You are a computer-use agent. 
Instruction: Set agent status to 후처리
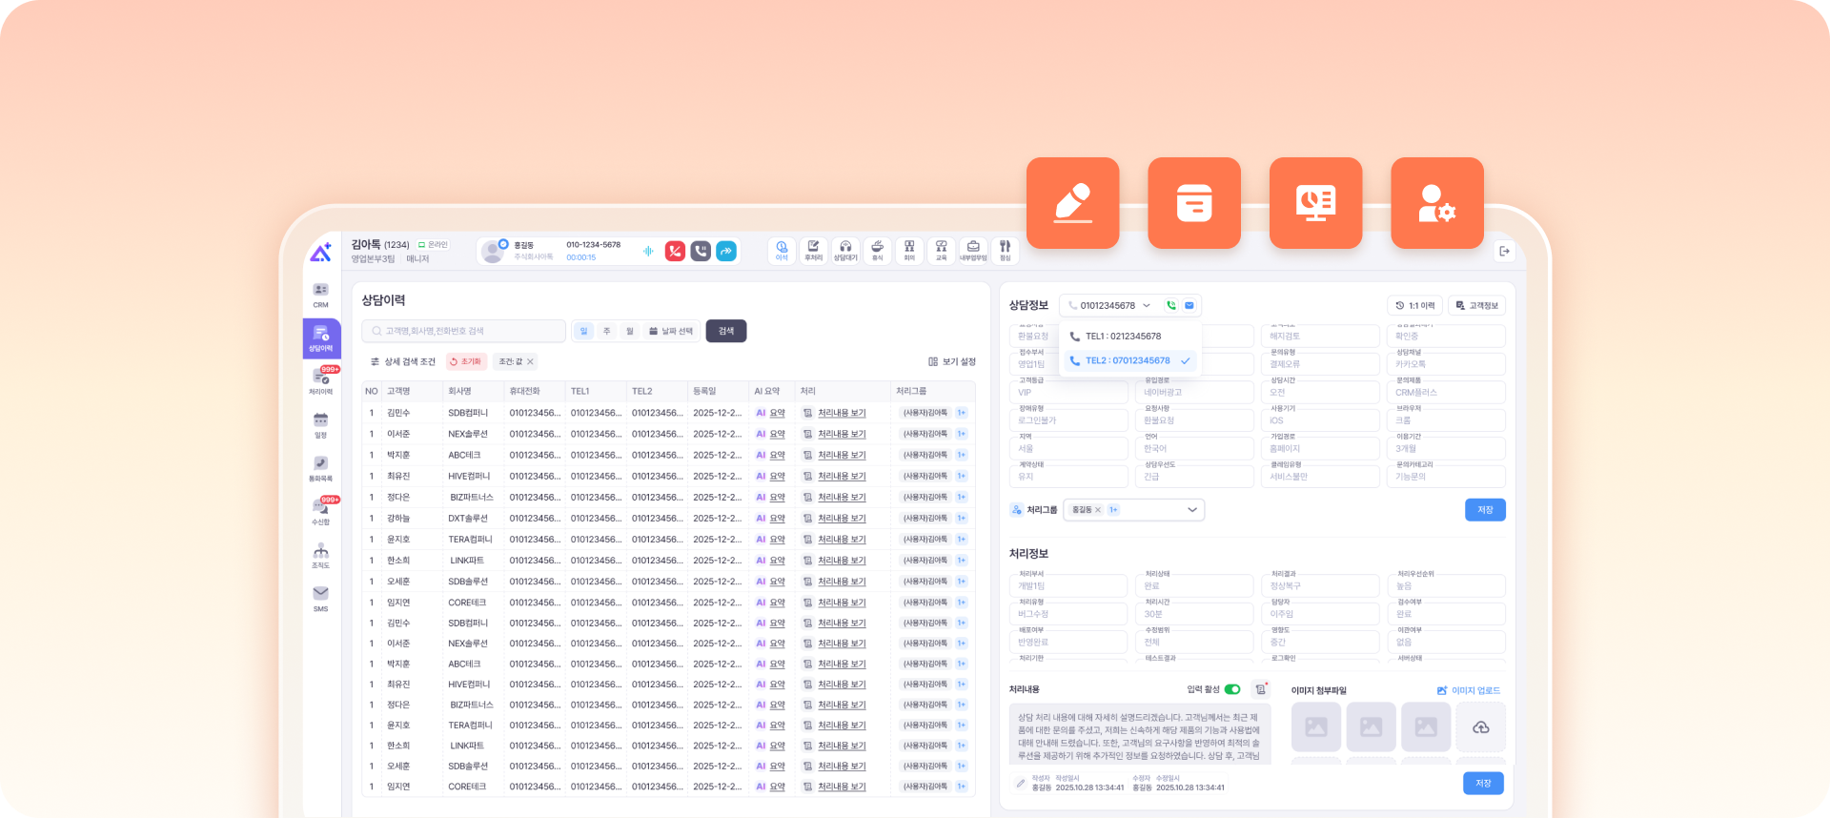point(813,251)
